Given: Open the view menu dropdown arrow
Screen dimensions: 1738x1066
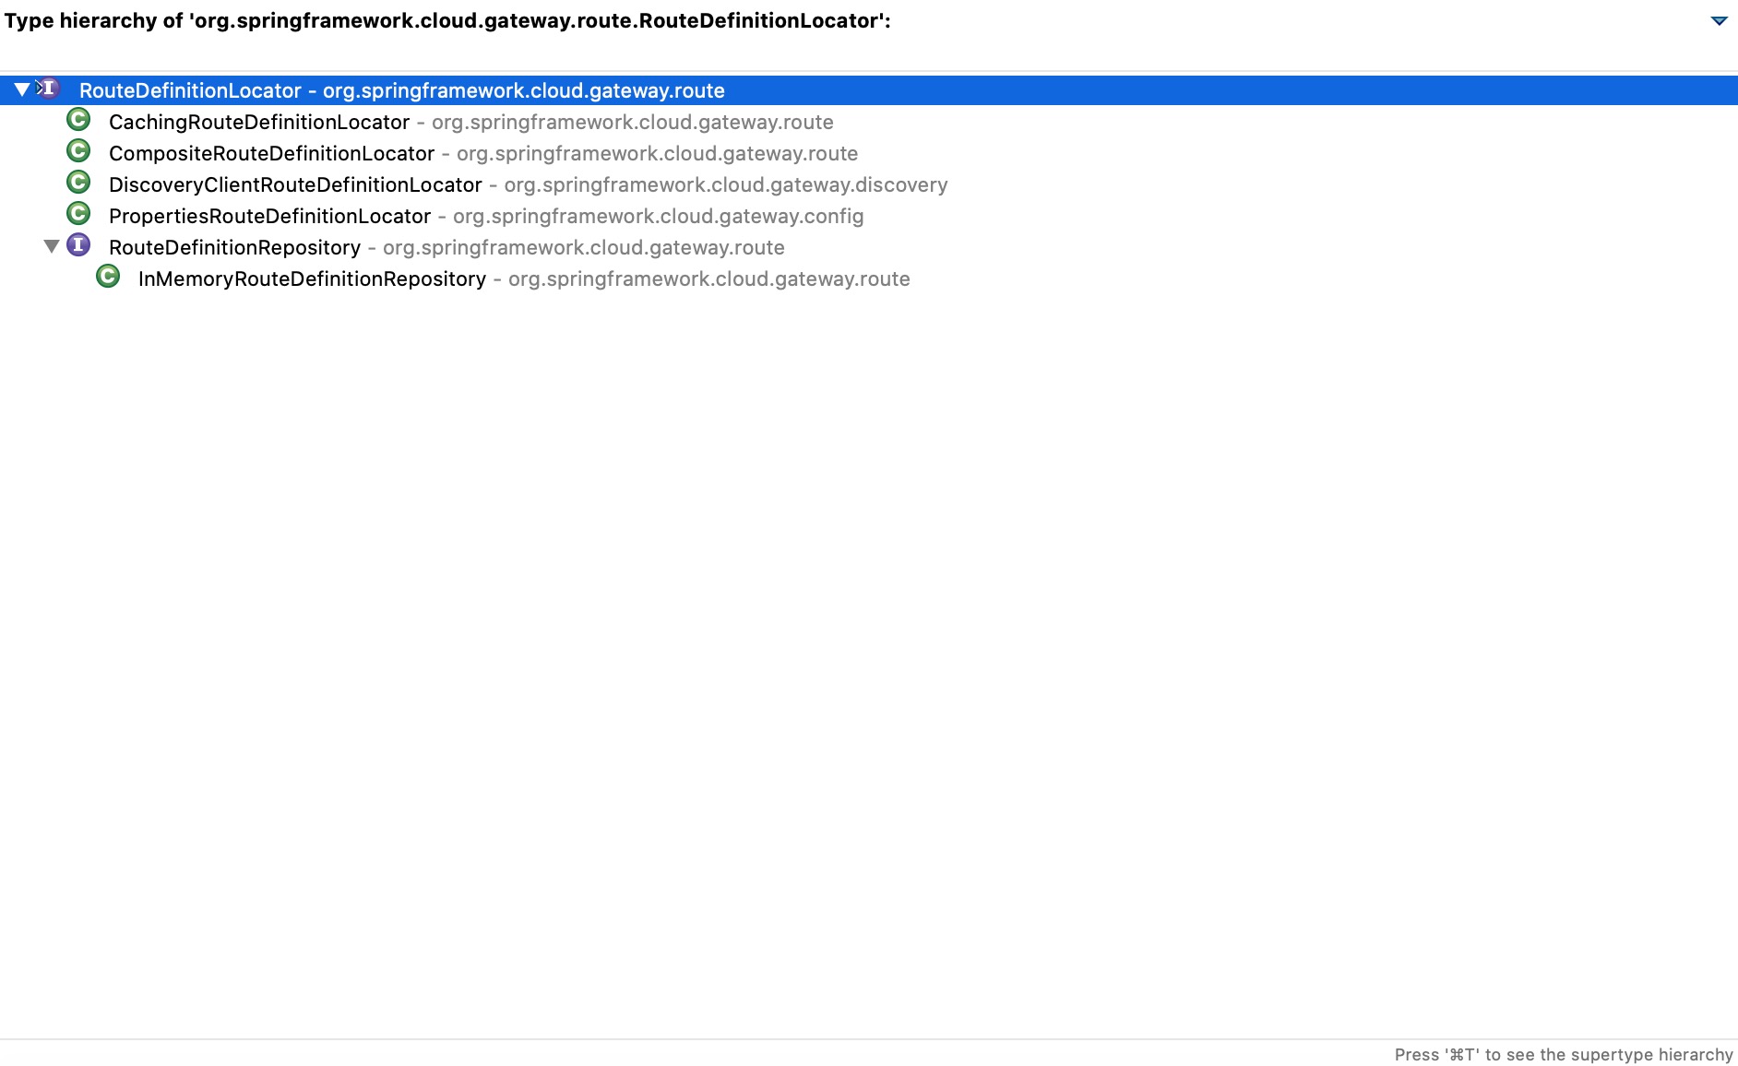Looking at the screenshot, I should pos(1719,20).
